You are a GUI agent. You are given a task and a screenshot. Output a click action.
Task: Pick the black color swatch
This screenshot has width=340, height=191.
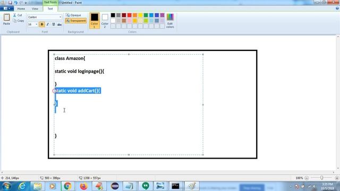(x=113, y=15)
